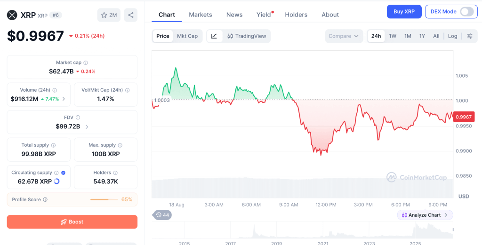Set the chart range to 1W

click(x=393, y=36)
